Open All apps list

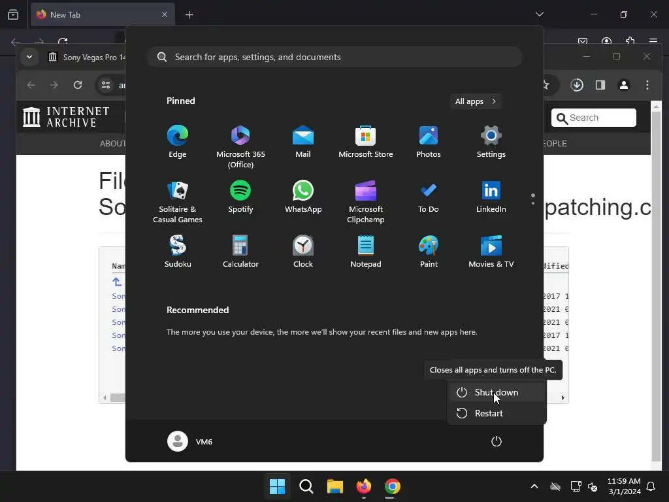476,101
